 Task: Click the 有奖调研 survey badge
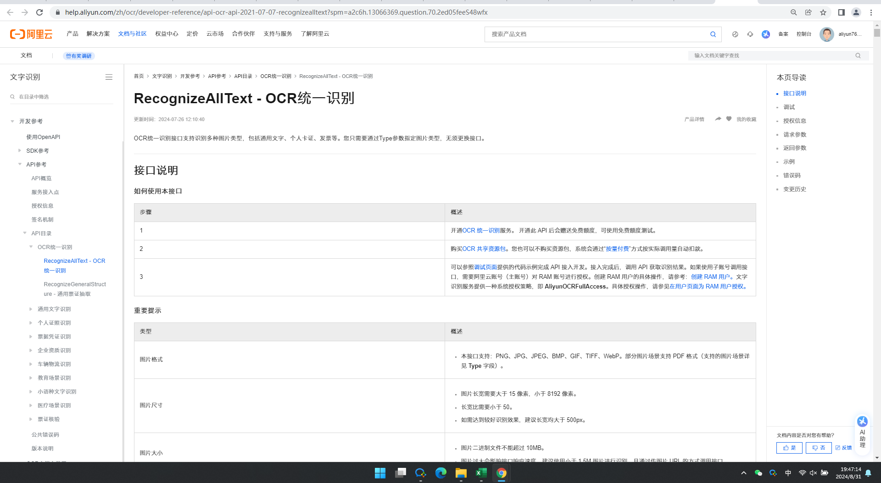point(79,56)
